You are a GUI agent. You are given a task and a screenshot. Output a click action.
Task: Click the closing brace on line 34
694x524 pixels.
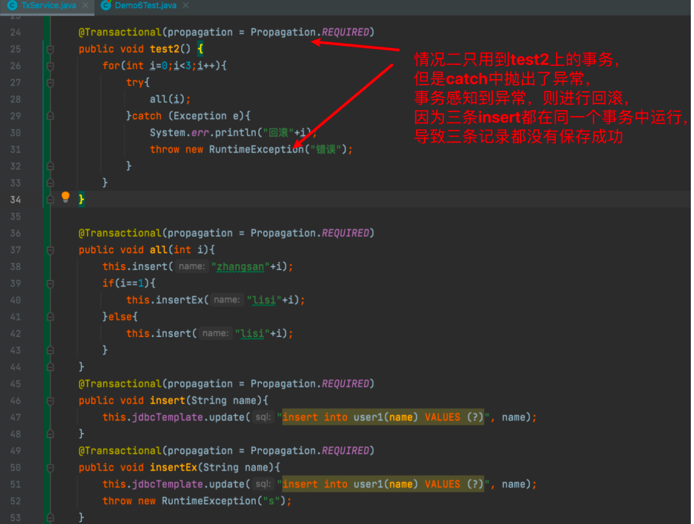(x=81, y=200)
